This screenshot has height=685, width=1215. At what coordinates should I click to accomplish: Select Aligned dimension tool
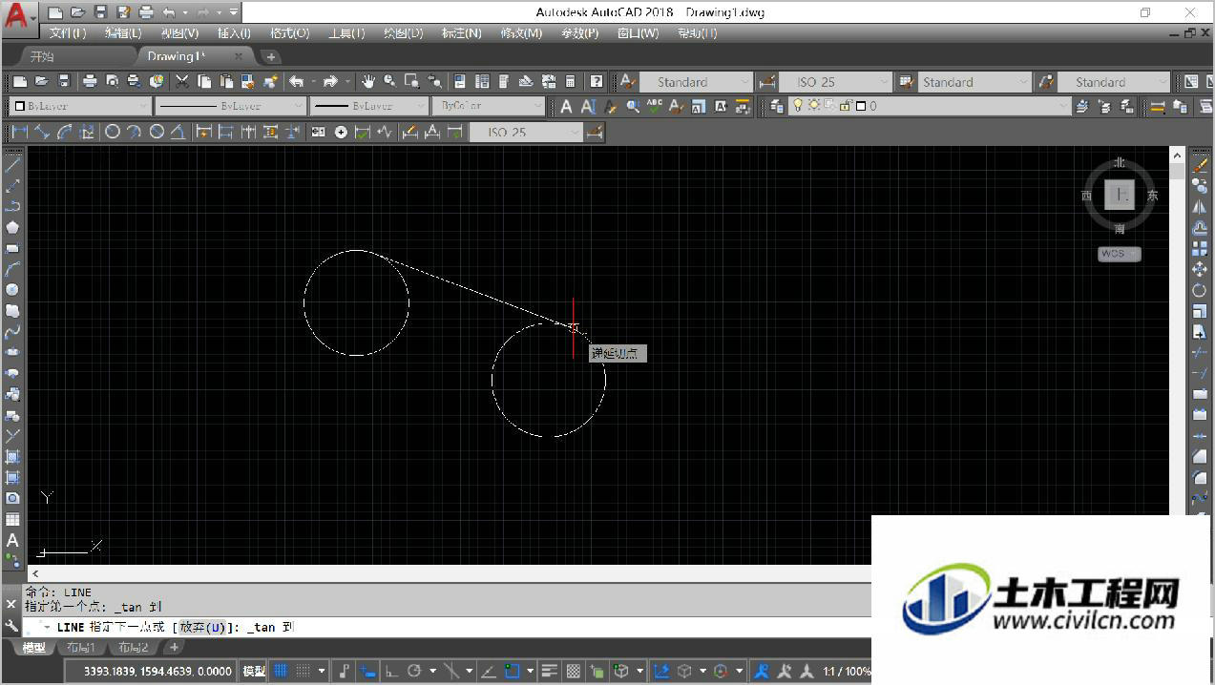[42, 132]
